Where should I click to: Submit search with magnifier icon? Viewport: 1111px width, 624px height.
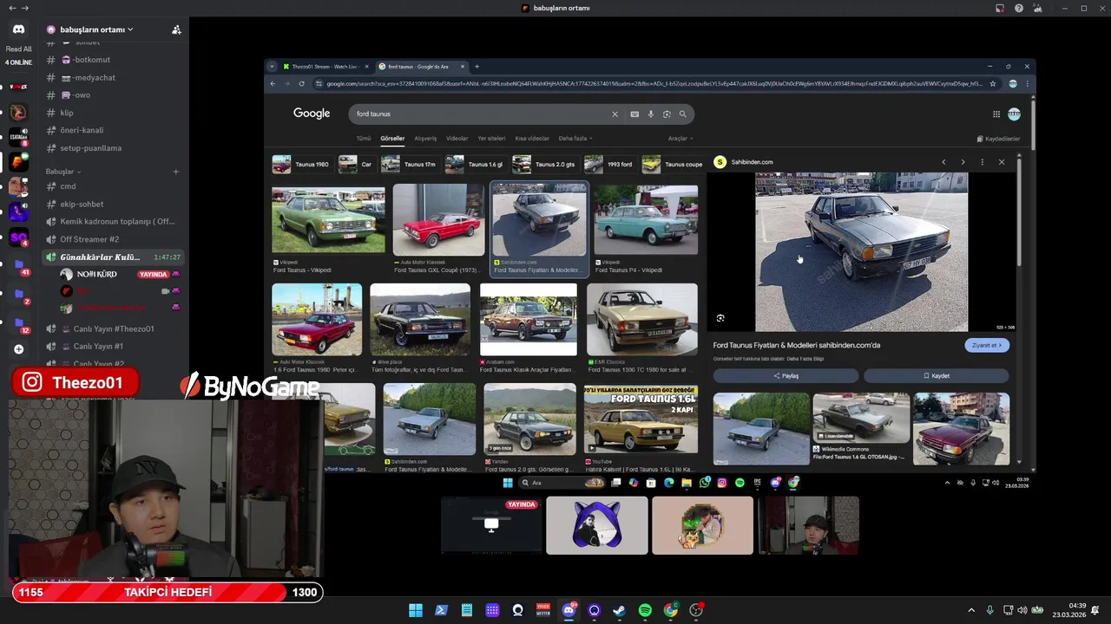tap(682, 114)
